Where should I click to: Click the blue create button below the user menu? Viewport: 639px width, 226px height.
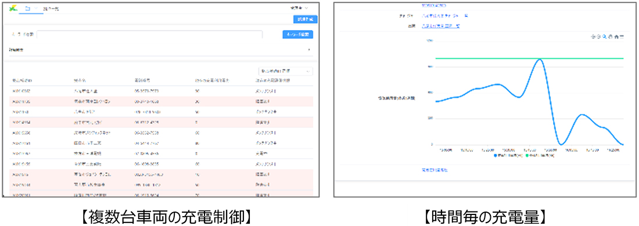tap(305, 19)
